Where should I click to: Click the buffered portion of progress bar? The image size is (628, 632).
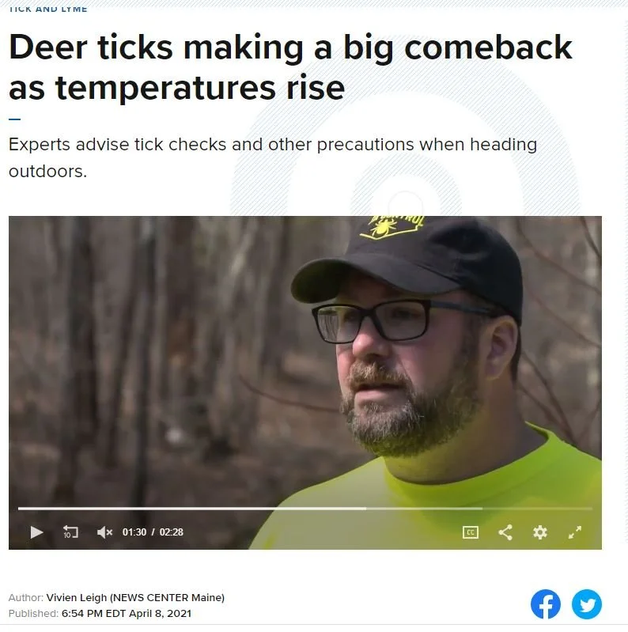pos(424,509)
